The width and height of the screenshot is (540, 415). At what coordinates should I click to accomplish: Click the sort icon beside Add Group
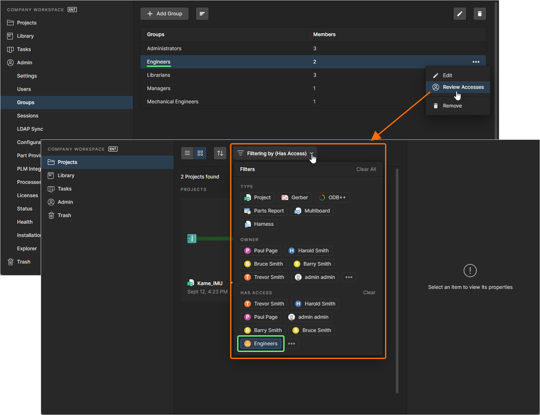coord(202,14)
